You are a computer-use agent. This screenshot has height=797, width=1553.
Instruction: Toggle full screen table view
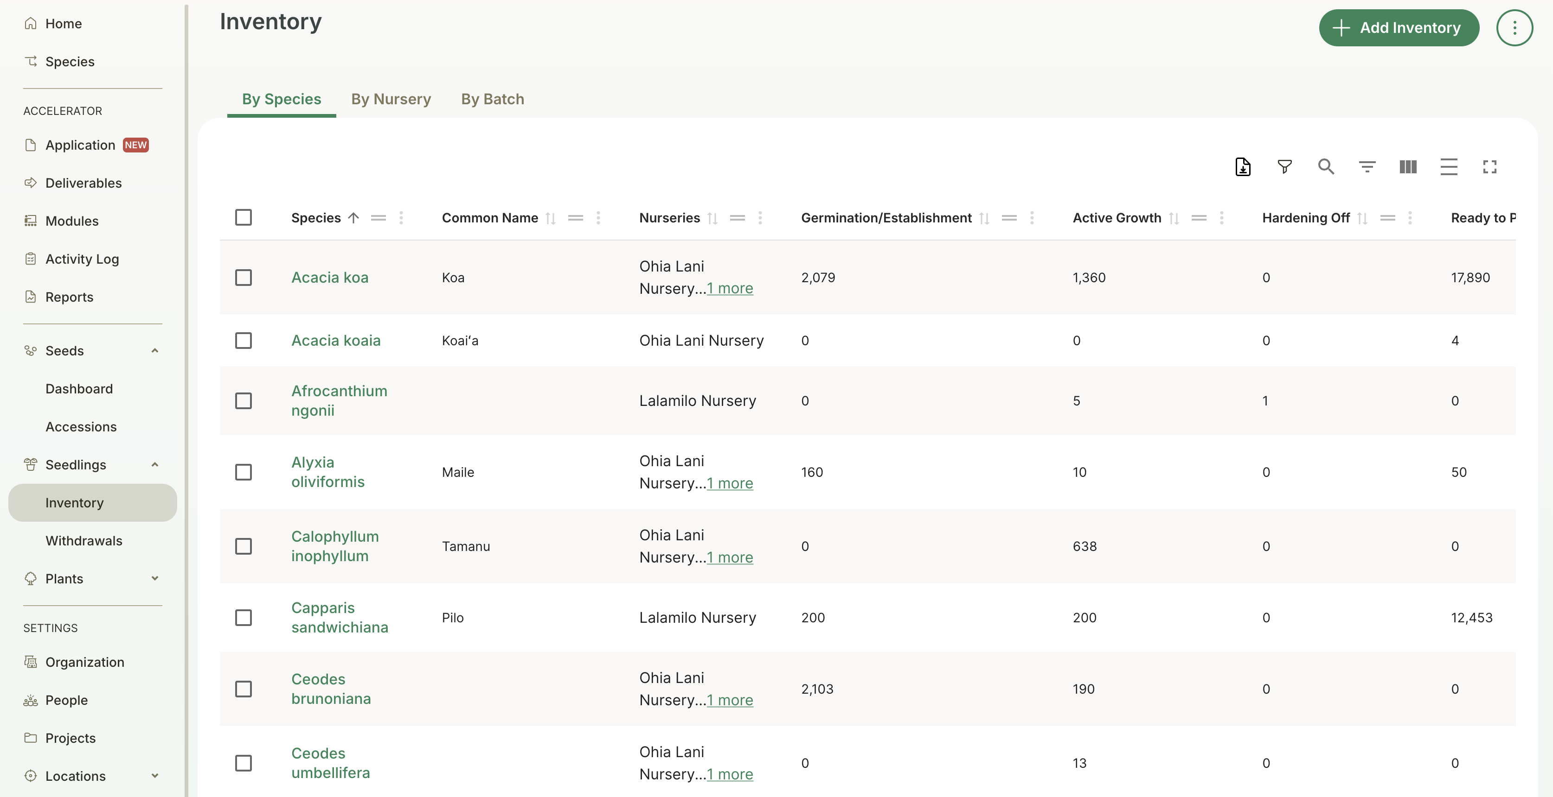tap(1490, 167)
